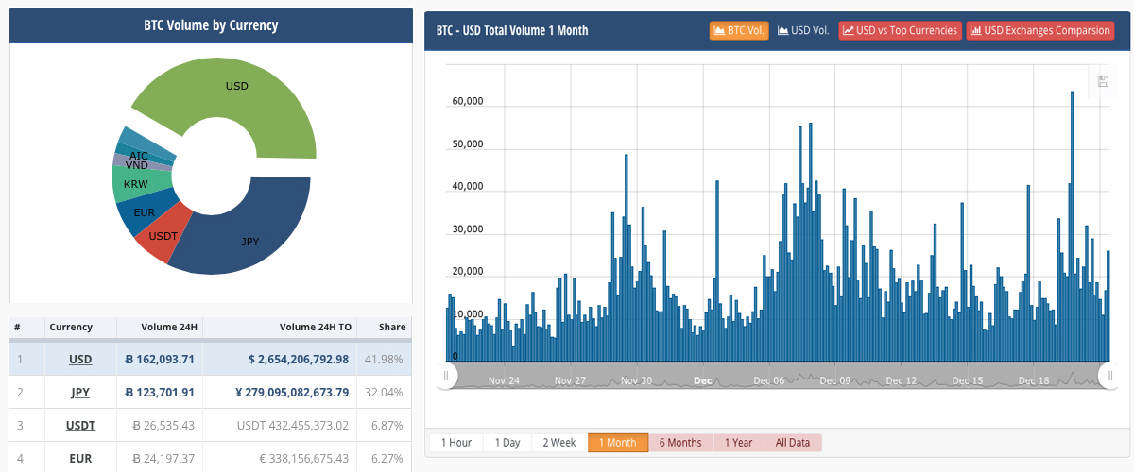The height and width of the screenshot is (472, 1134).
Task: Click the KRW pie slice
Action: [x=137, y=184]
